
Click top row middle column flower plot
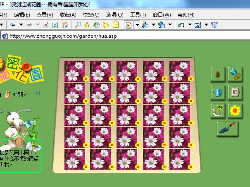[127, 72]
